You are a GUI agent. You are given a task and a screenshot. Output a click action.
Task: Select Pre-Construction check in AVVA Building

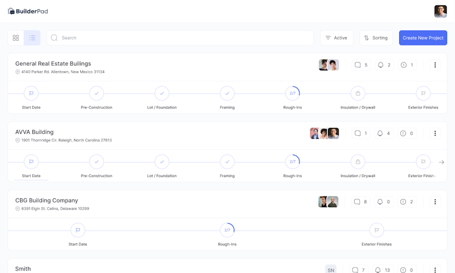pyautogui.click(x=97, y=162)
